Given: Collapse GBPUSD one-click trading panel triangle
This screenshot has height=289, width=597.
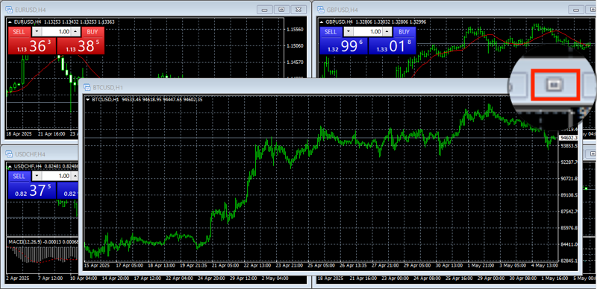Looking at the screenshot, I should click(322, 22).
